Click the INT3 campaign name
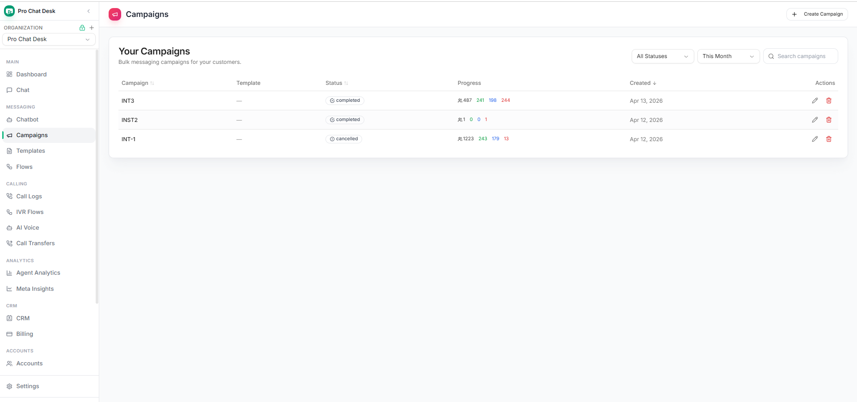 click(128, 101)
